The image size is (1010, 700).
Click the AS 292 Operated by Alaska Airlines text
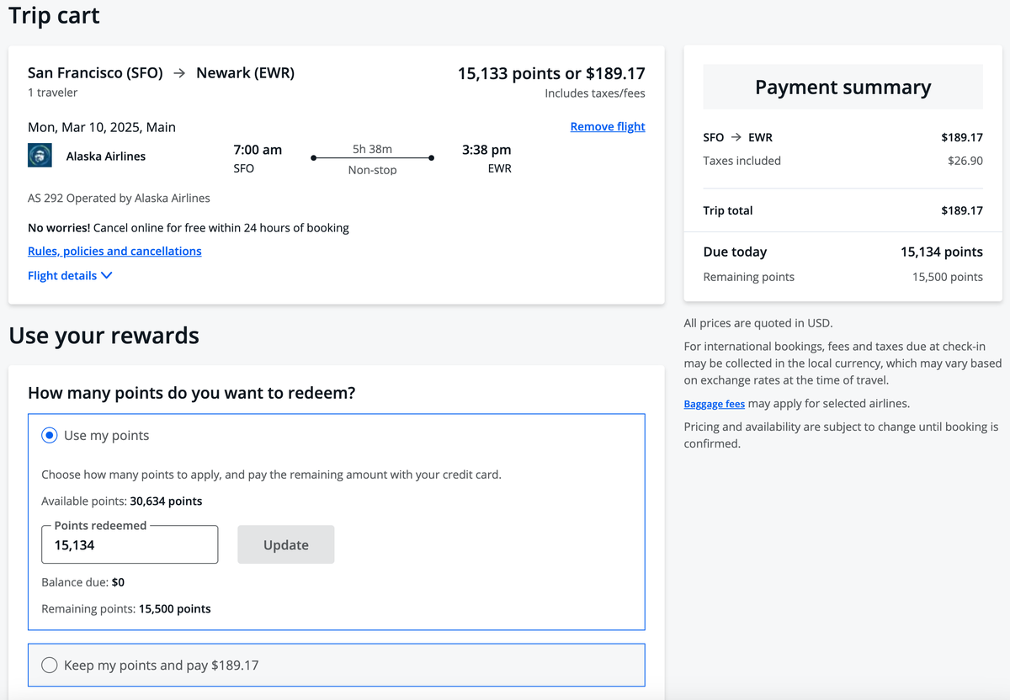click(x=119, y=199)
